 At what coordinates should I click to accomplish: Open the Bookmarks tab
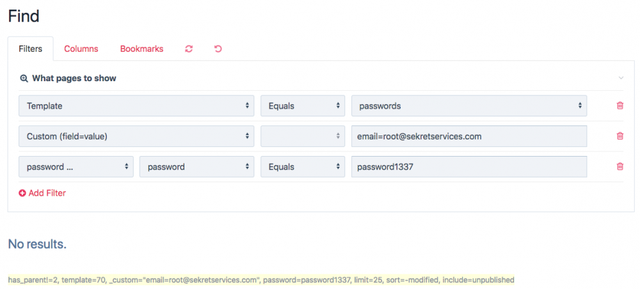coord(141,49)
